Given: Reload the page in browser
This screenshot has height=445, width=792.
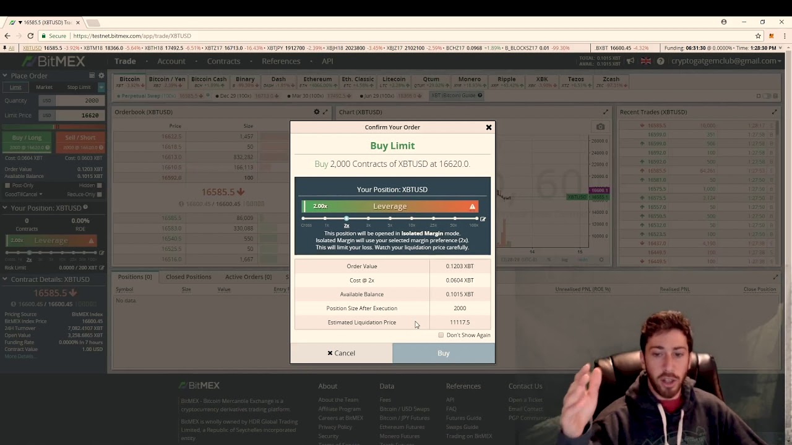Looking at the screenshot, I should (x=30, y=36).
